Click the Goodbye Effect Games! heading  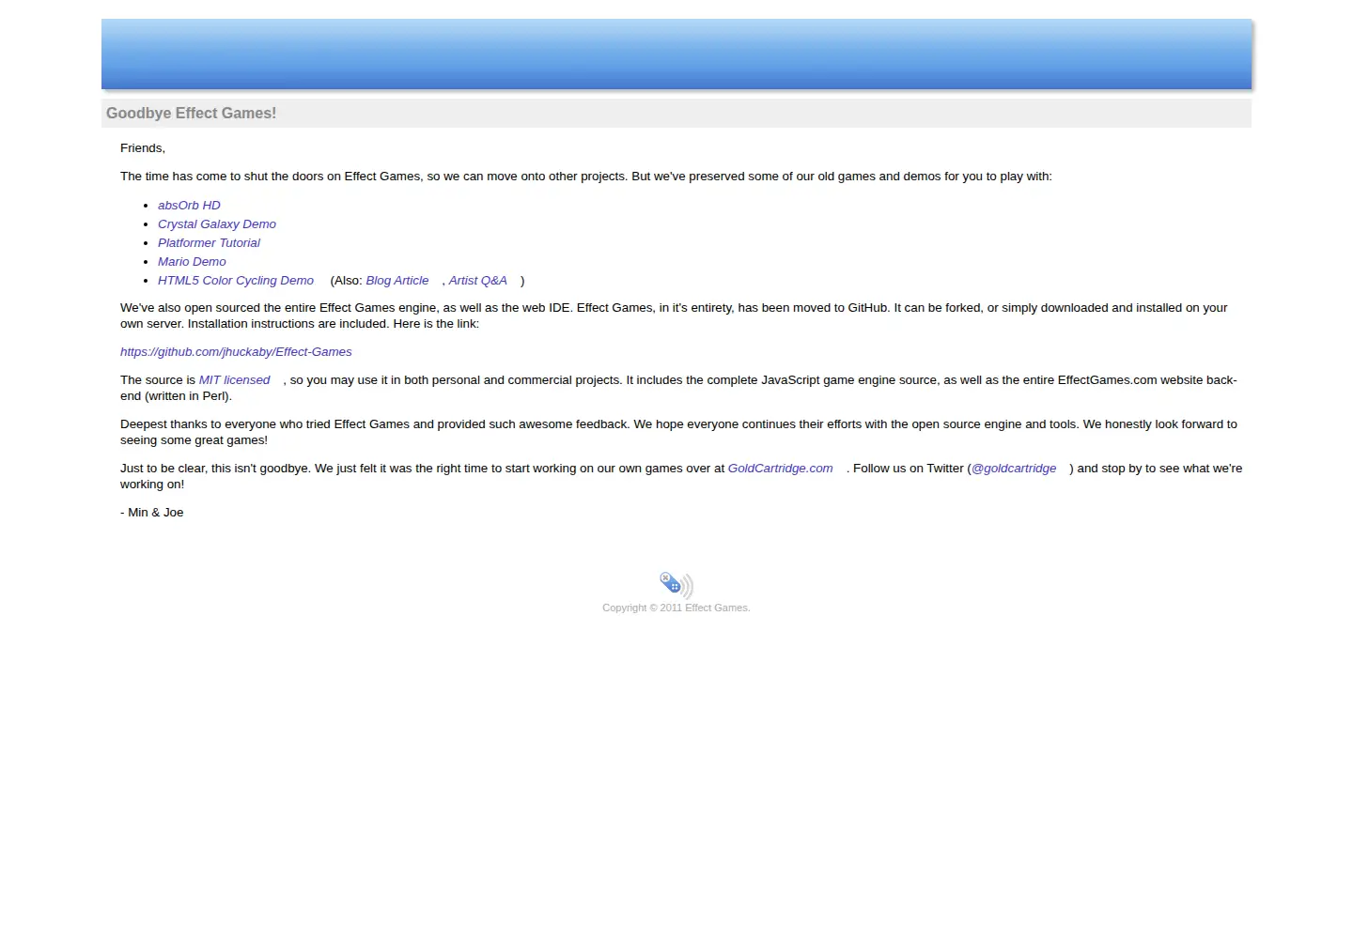click(x=191, y=113)
